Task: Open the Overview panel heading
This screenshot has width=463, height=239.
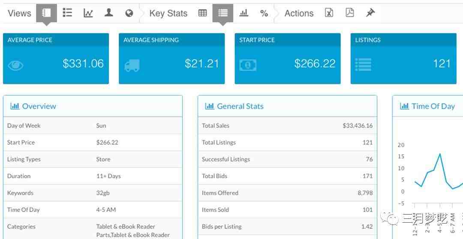Action: pyautogui.click(x=39, y=106)
